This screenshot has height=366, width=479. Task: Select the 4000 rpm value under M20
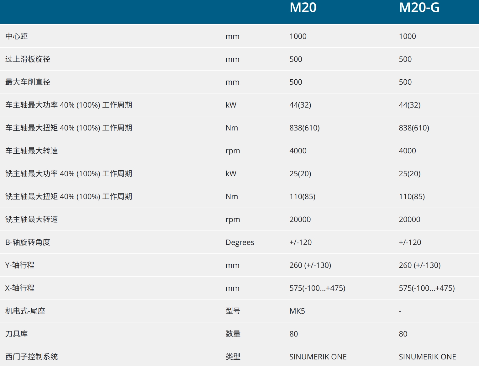(298, 151)
